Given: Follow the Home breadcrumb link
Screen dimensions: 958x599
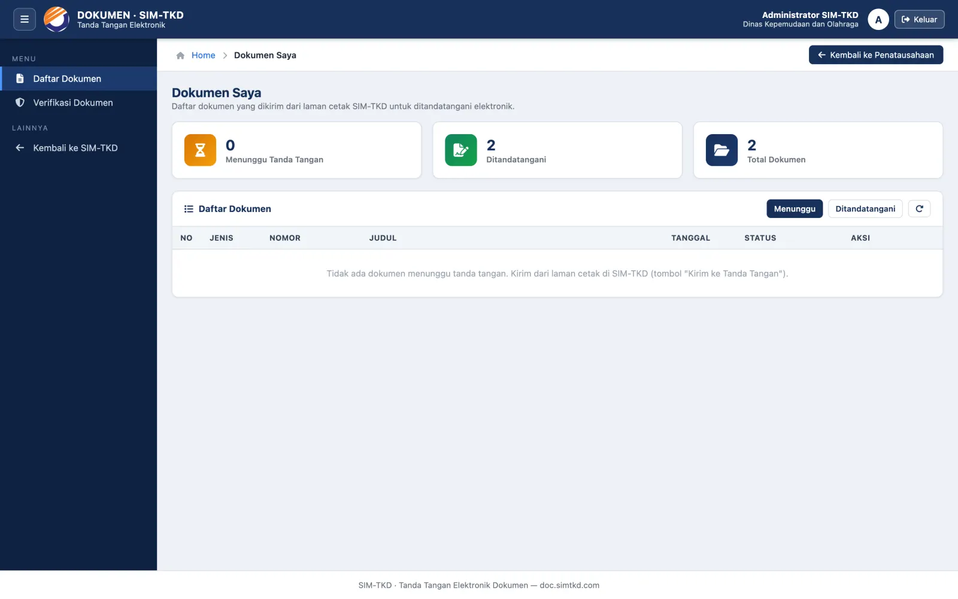Looking at the screenshot, I should pos(203,55).
